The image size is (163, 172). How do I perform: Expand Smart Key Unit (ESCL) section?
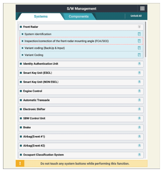pyautogui.click(x=139, y=73)
